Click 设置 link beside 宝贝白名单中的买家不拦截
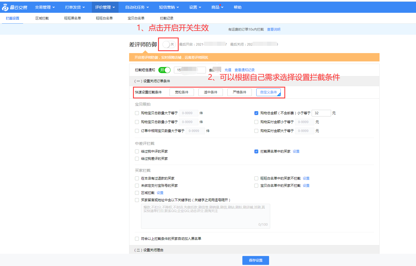 click(x=306, y=186)
